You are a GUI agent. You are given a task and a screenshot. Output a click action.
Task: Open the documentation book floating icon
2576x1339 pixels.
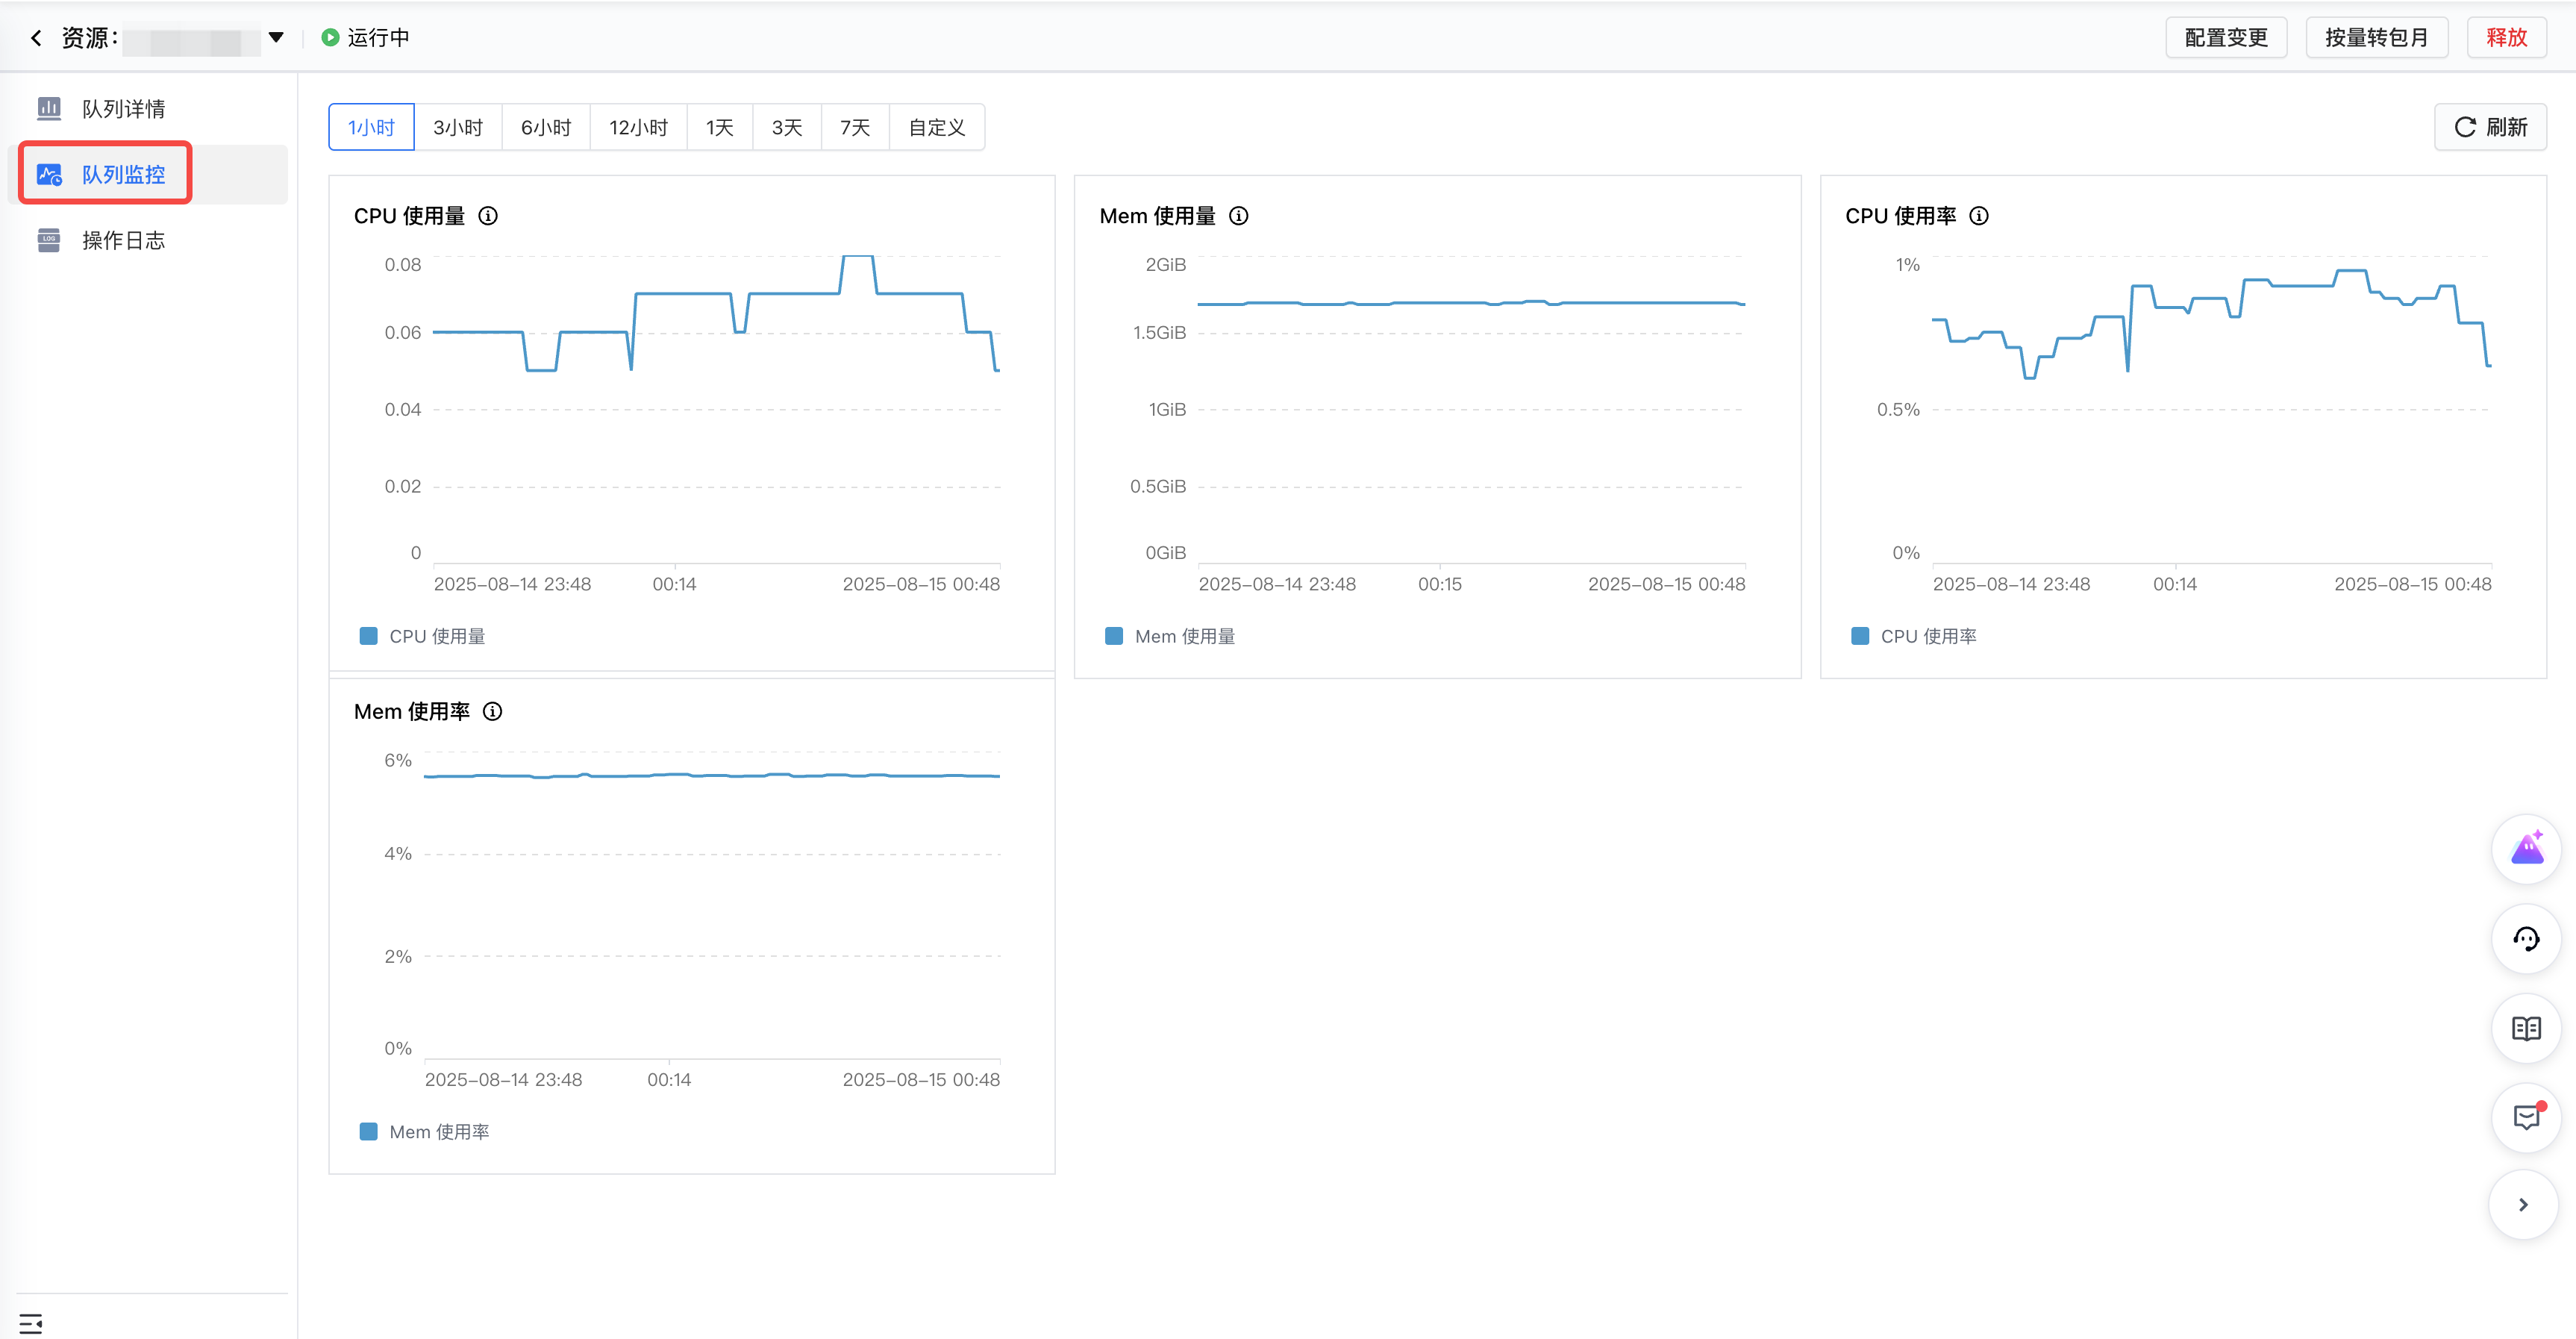2526,1028
